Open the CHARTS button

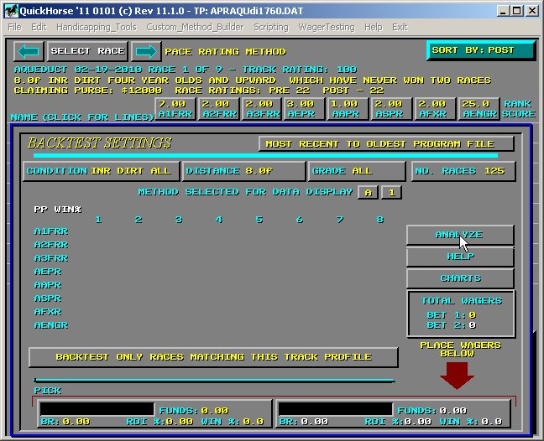(x=459, y=278)
